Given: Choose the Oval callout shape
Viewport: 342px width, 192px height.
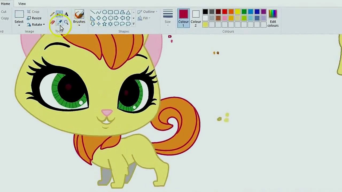Looking at the screenshot, I should point(122,24).
